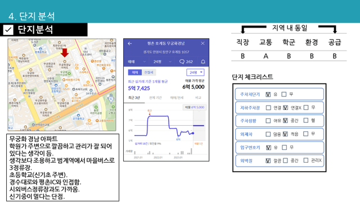Check 무 in the 입구번호기 row

click(x=284, y=147)
